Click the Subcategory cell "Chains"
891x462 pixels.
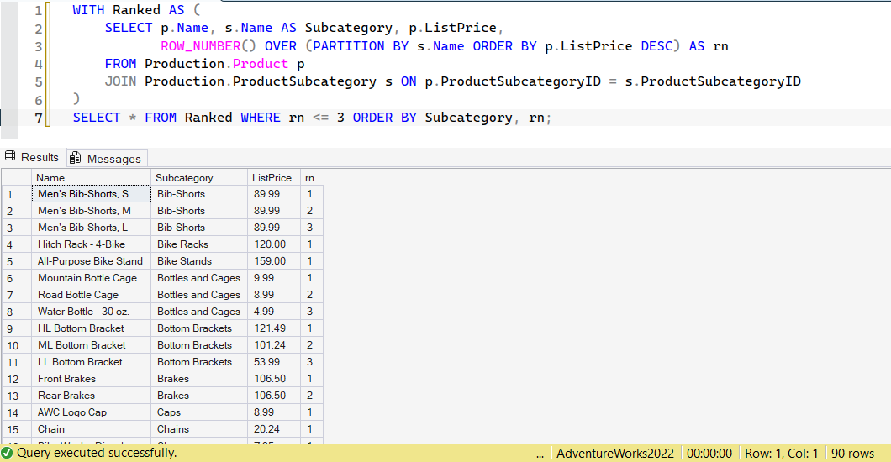[x=199, y=429]
